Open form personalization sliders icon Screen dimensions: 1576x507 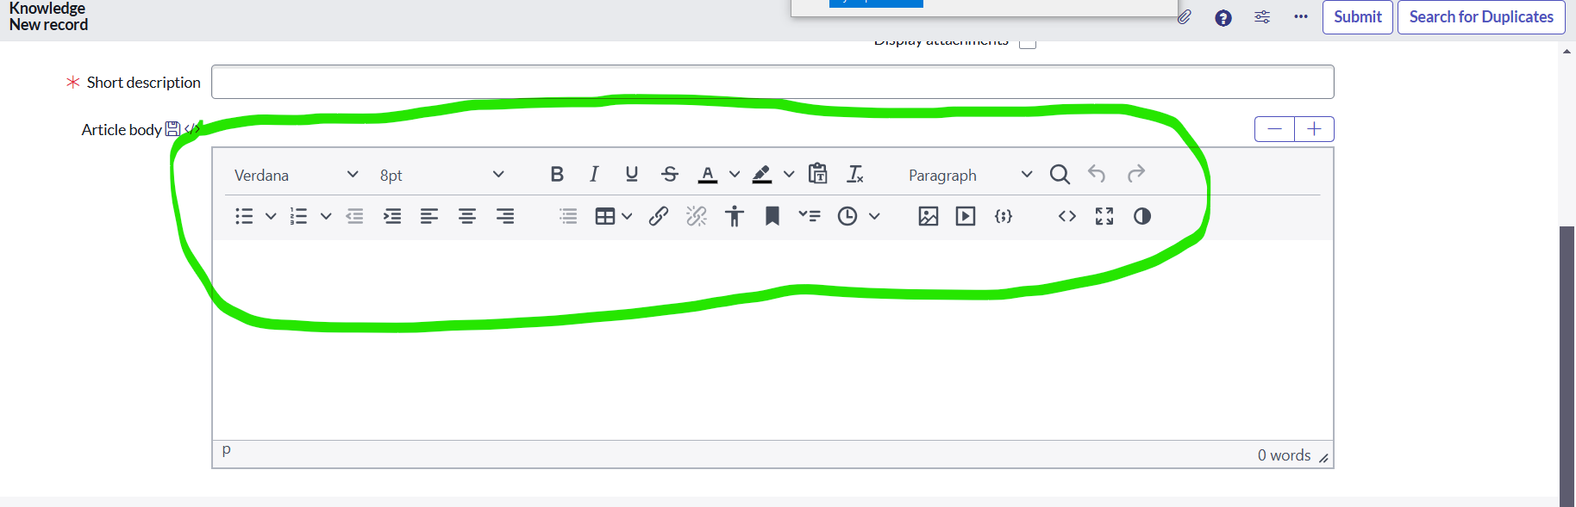click(x=1262, y=17)
